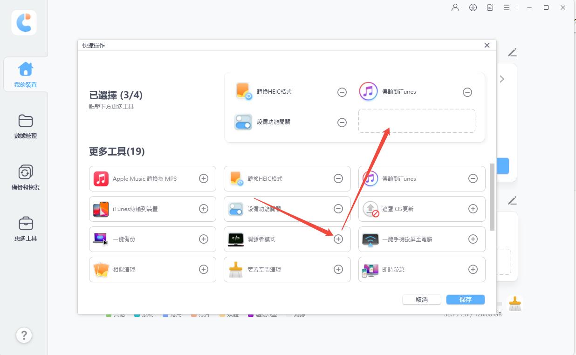The width and height of the screenshot is (576, 355).
Task: Open the hamburger menu in title bar
Action: (507, 7)
